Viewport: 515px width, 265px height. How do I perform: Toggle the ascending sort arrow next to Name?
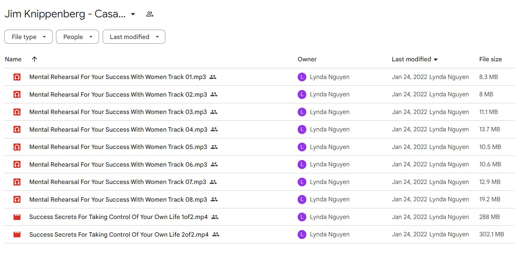pyautogui.click(x=34, y=59)
